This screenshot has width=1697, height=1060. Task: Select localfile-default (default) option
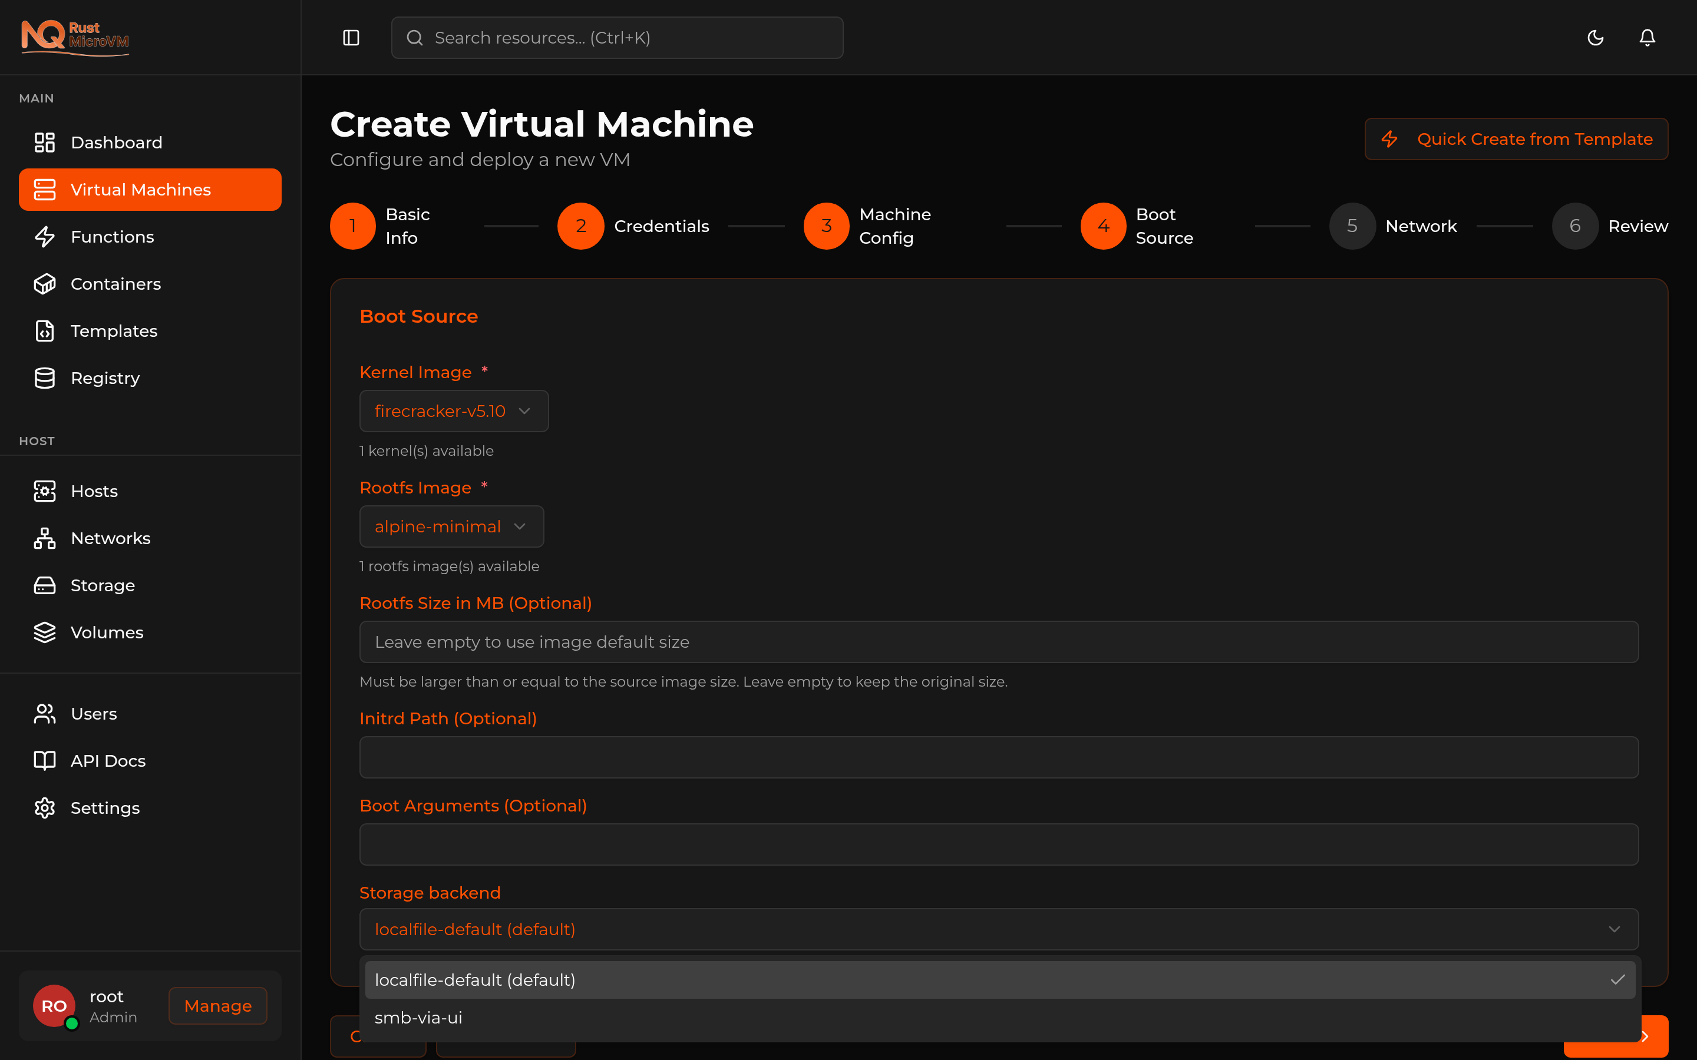click(x=1000, y=980)
